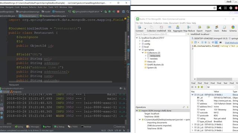Open the Terminal tool window button
238x133 pixels.
click(86, 127)
